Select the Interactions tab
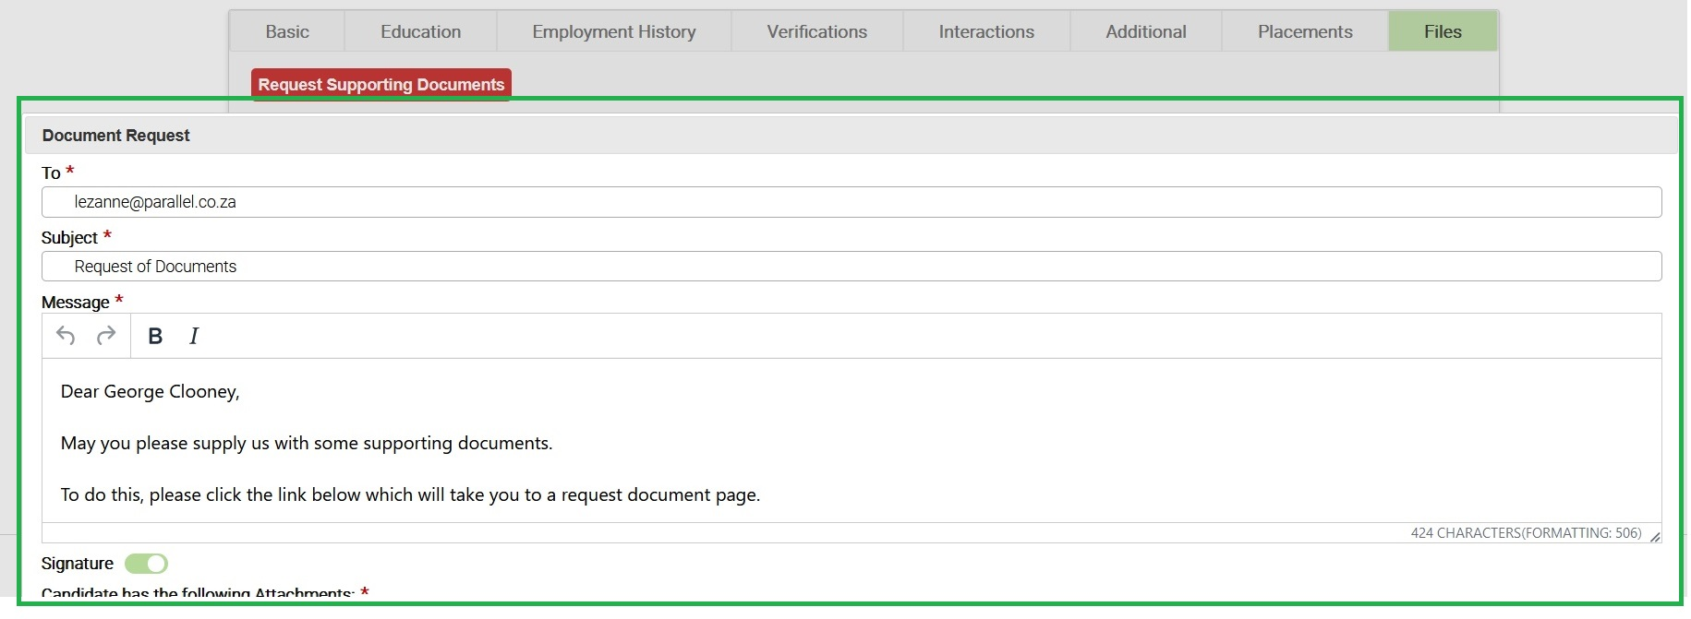Viewport: 1691px width, 619px height. click(x=985, y=32)
